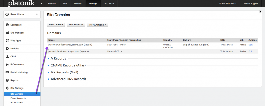Expand the MX Records (Mail) section

(x=48, y=72)
